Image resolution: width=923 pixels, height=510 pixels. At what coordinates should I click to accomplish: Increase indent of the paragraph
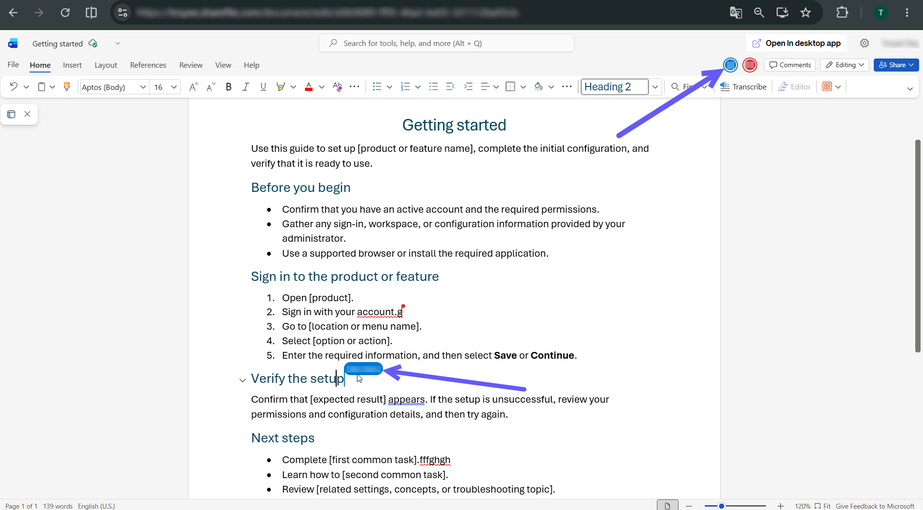coord(468,87)
